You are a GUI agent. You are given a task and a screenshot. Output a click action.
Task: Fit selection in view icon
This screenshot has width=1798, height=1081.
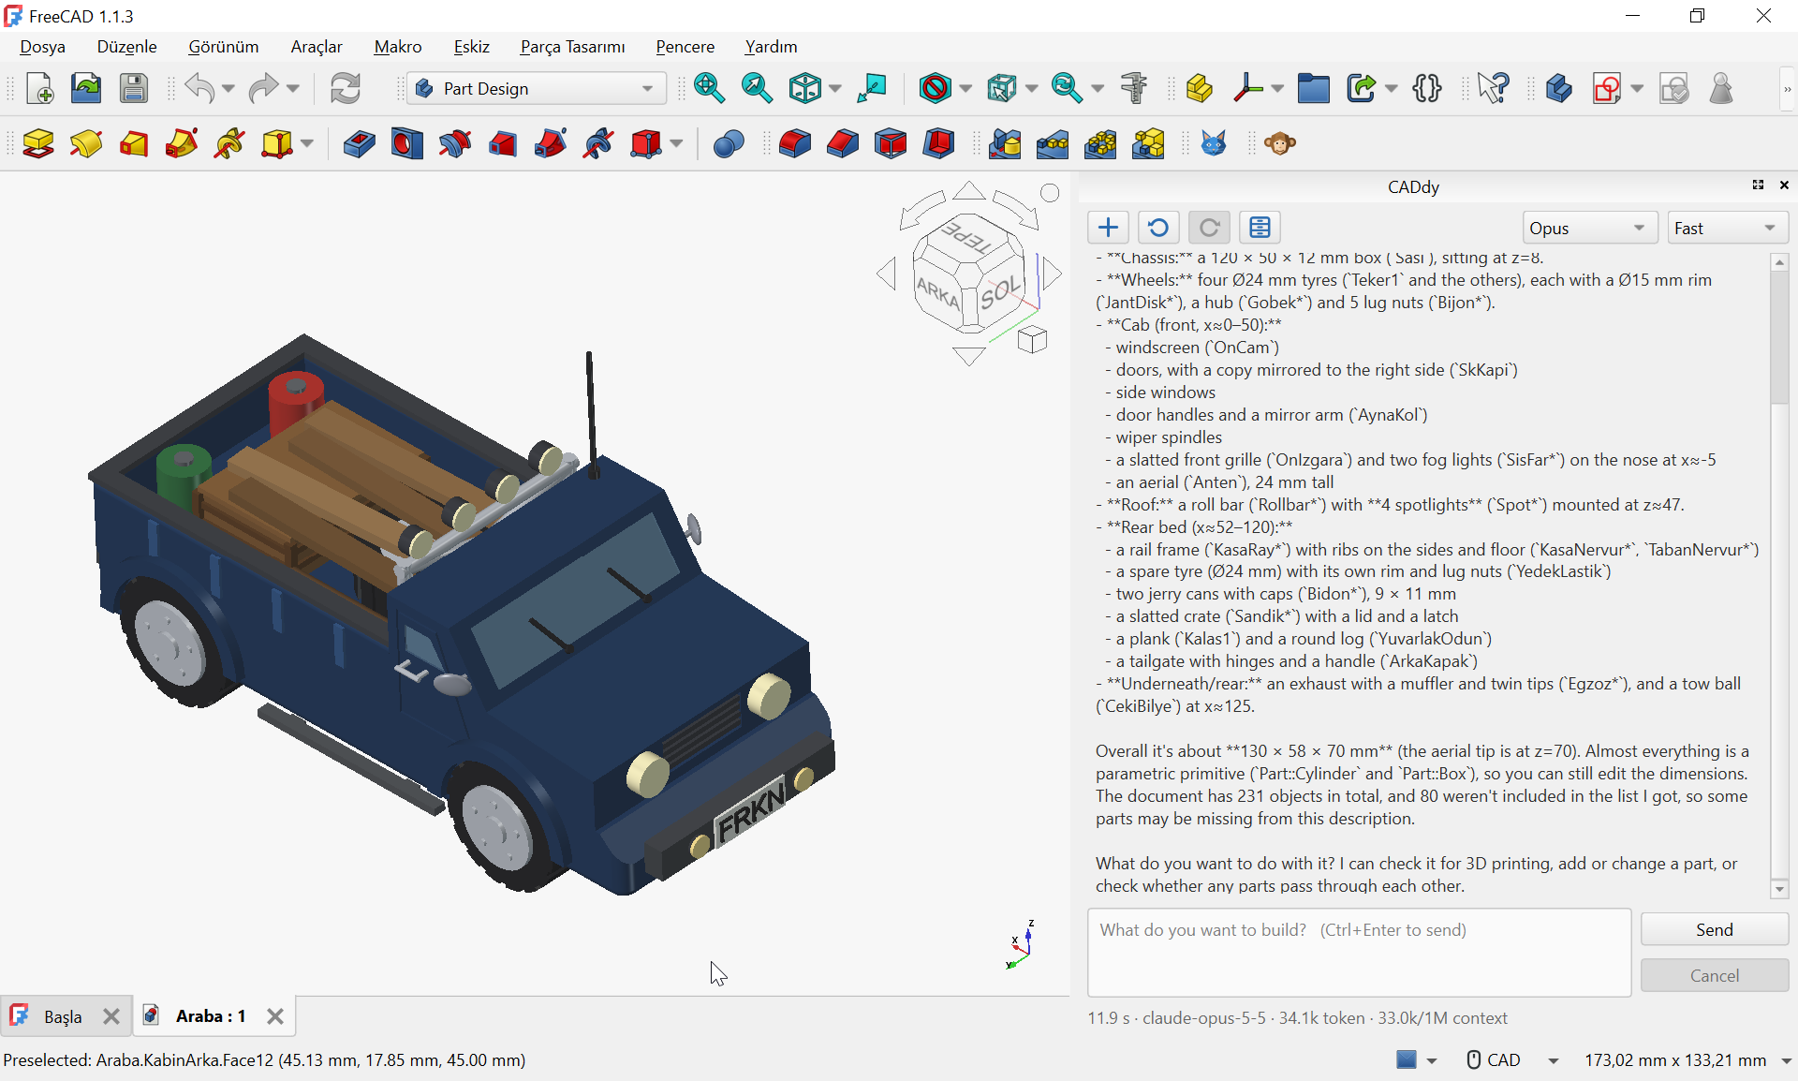[x=757, y=88]
